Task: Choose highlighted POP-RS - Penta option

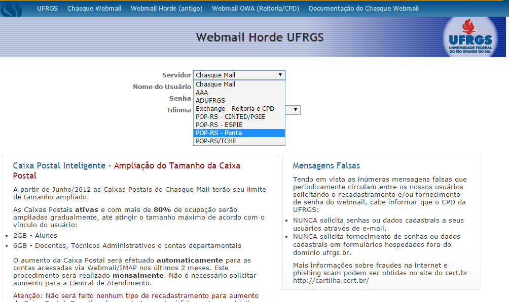Action: 239,133
